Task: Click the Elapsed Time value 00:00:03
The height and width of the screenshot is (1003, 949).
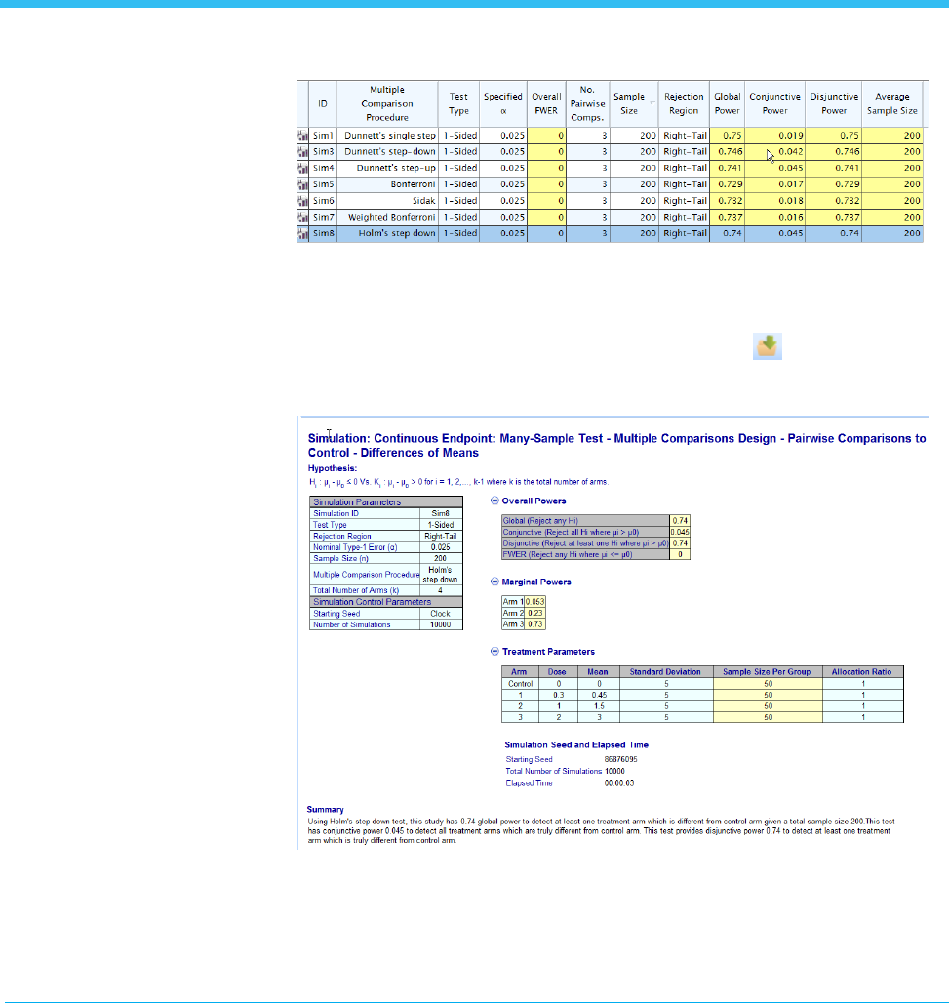Action: pyautogui.click(x=619, y=782)
